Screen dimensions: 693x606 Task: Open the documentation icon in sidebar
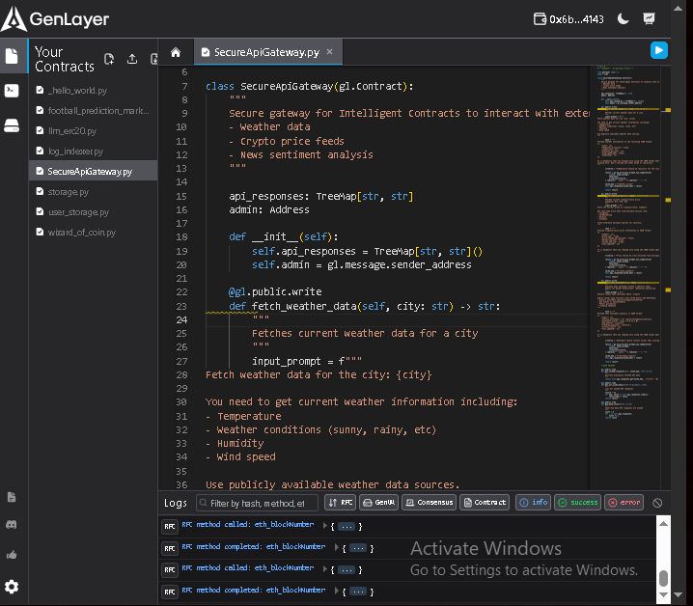click(x=12, y=497)
